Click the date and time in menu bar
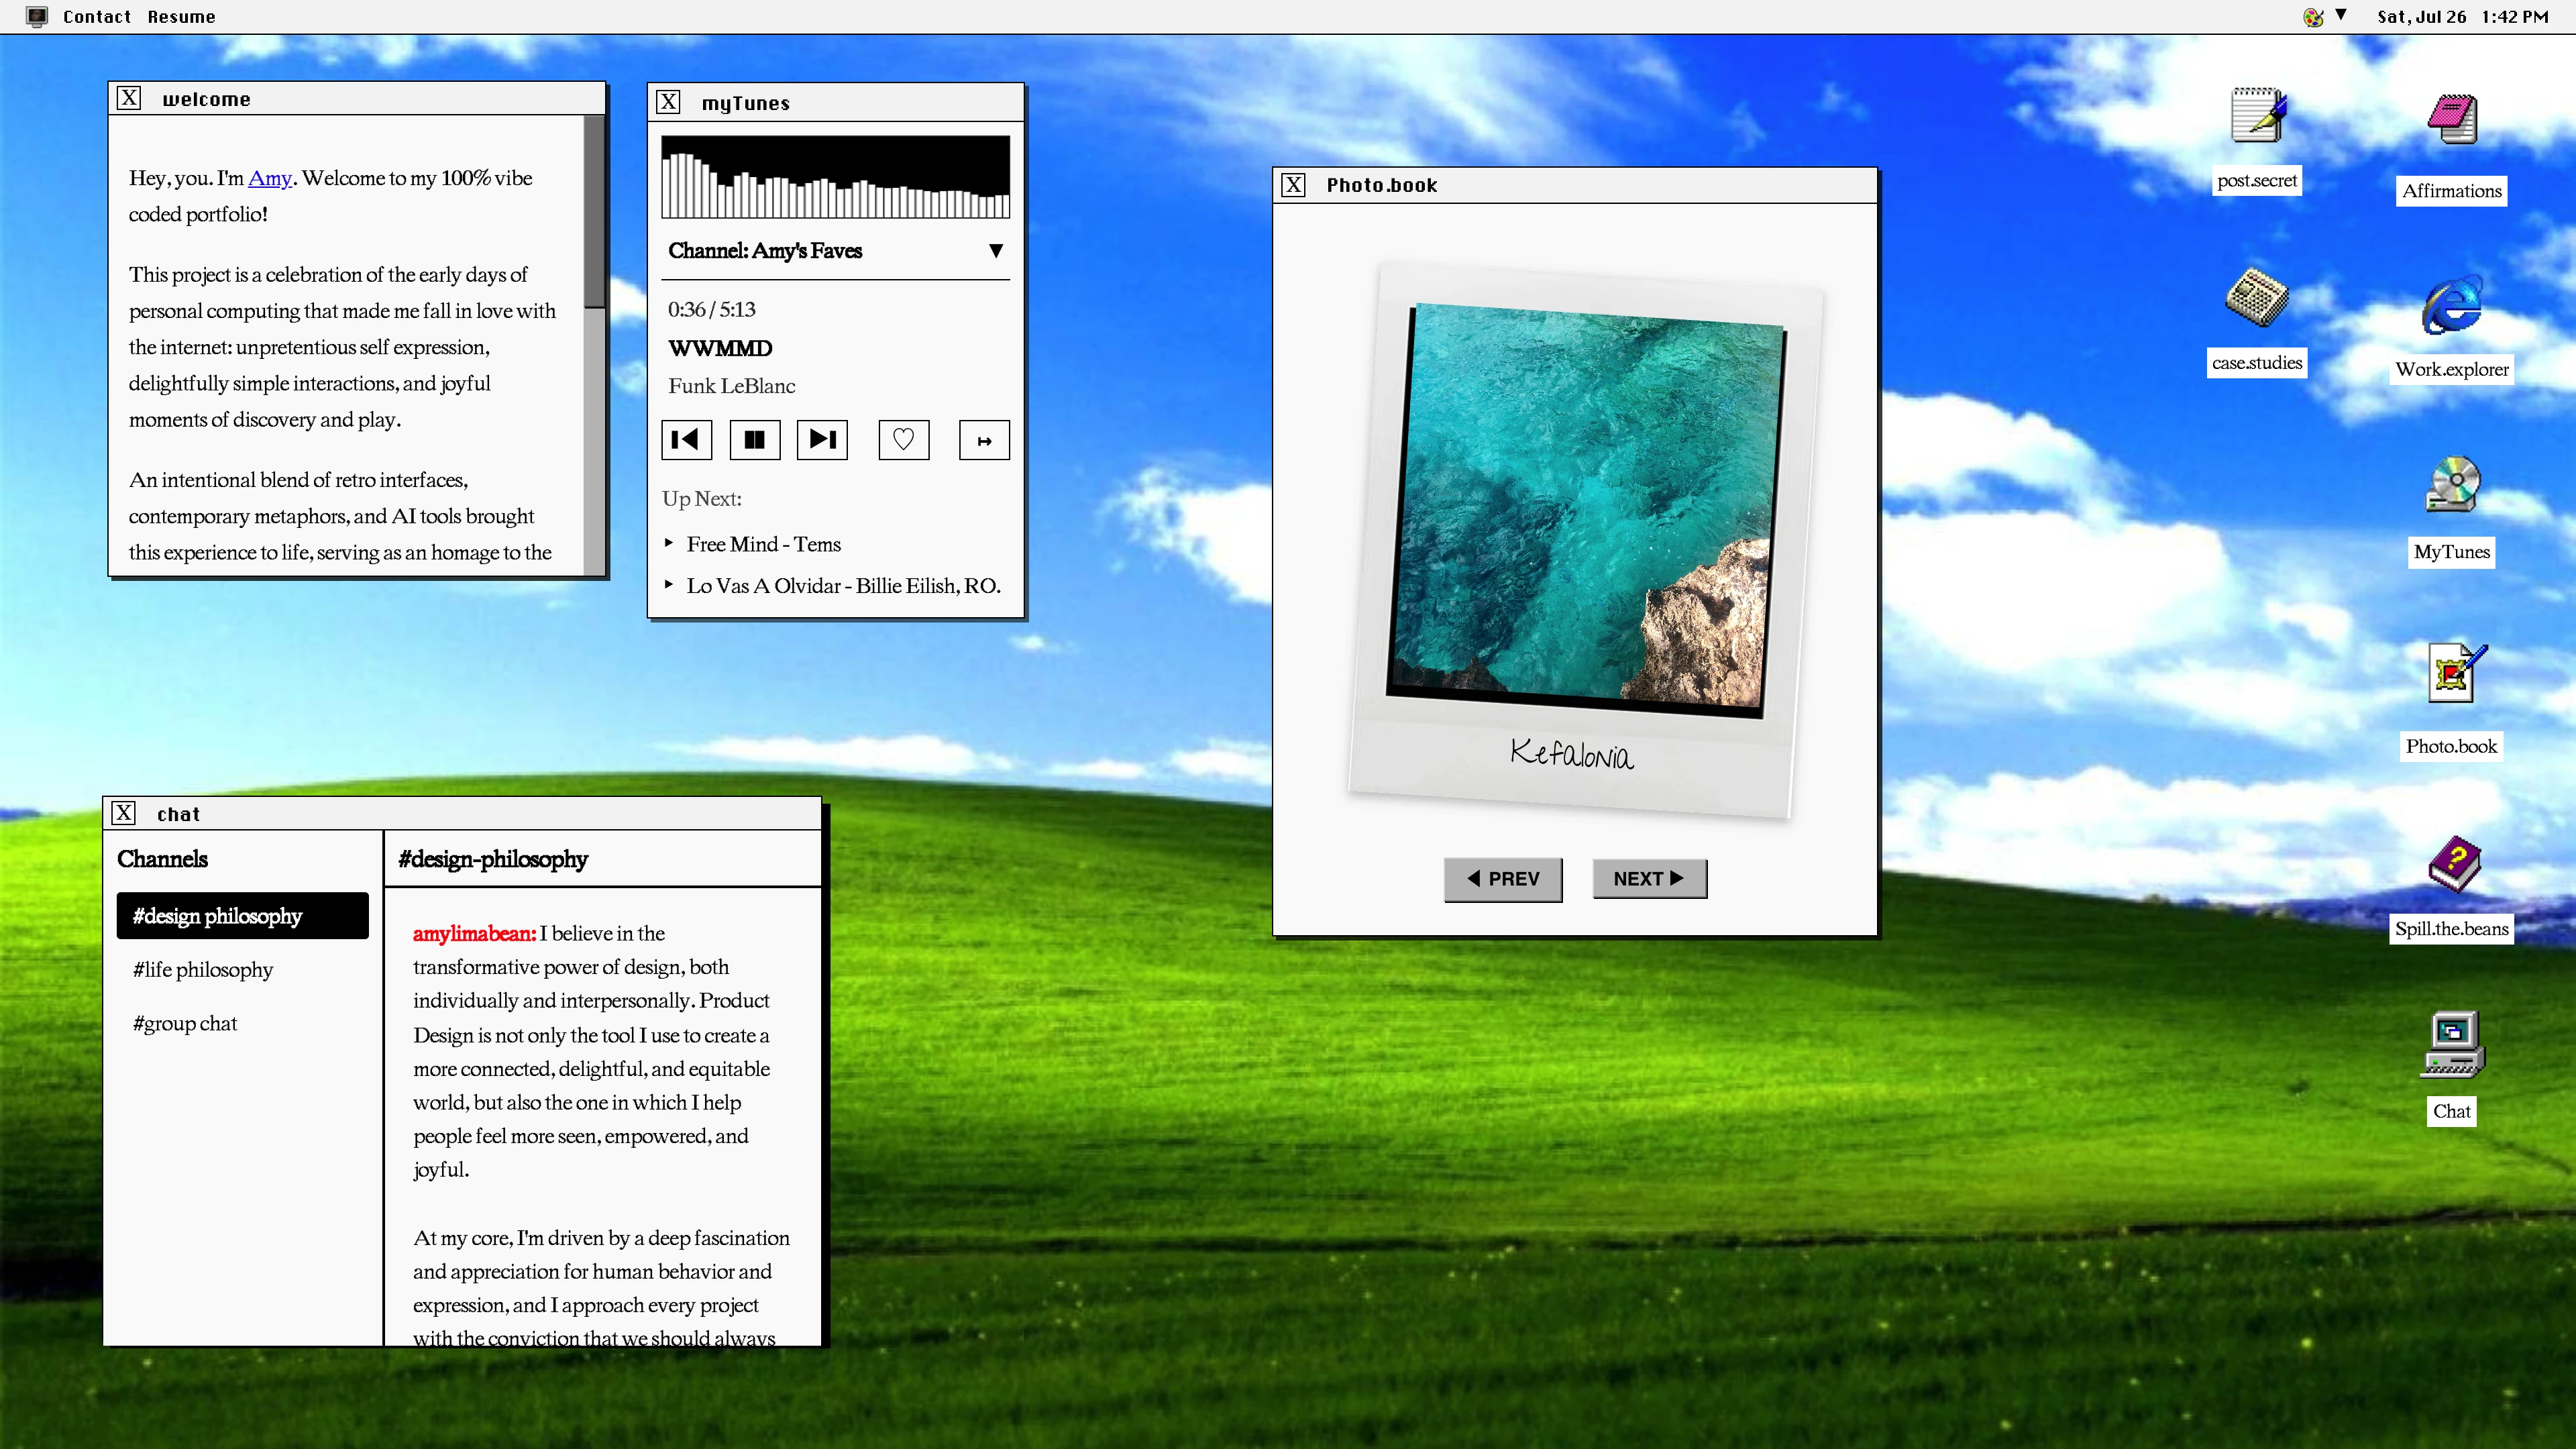 tap(2463, 16)
